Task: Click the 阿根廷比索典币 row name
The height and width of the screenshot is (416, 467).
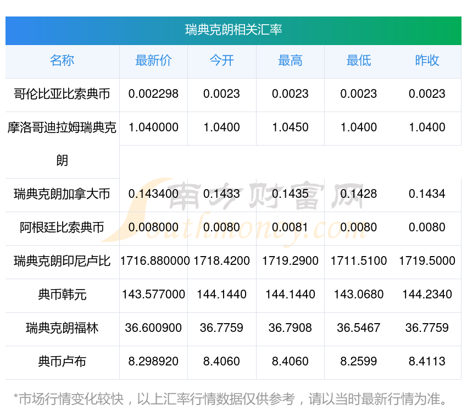Action: click(62, 228)
